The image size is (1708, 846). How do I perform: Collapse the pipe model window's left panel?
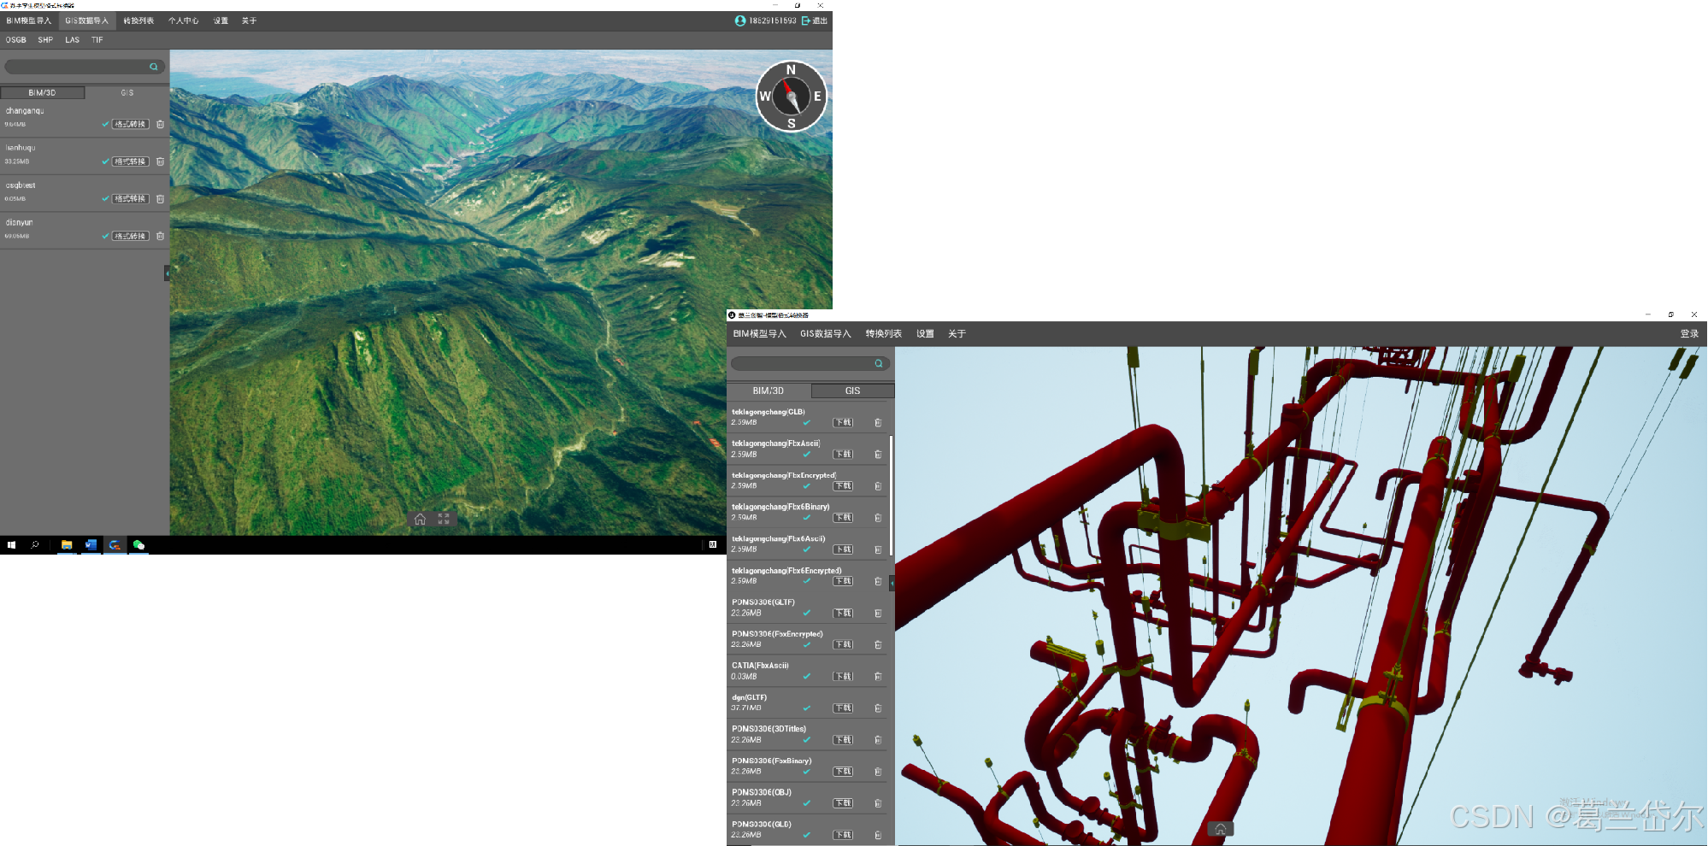tap(892, 584)
